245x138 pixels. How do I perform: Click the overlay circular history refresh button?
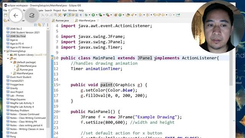point(32,15)
